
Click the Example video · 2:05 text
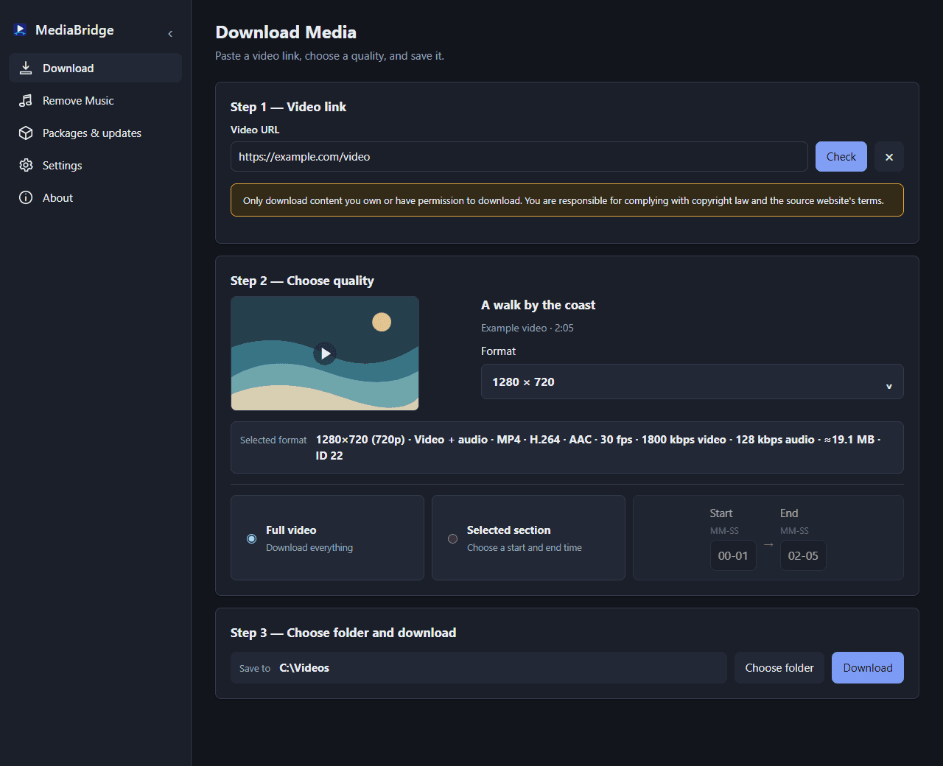pyautogui.click(x=527, y=328)
